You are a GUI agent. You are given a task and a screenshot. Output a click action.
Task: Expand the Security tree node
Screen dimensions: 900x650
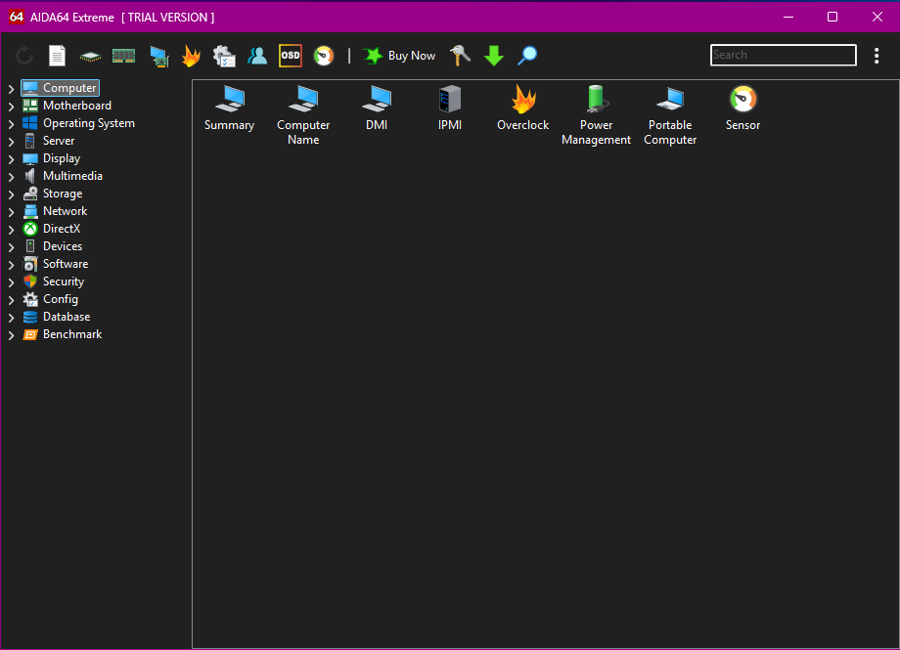(x=11, y=282)
